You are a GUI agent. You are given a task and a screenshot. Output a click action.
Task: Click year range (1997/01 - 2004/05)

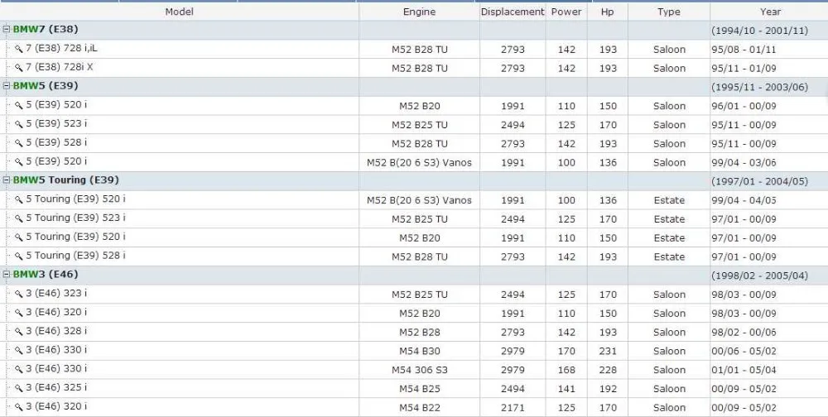[x=759, y=181]
